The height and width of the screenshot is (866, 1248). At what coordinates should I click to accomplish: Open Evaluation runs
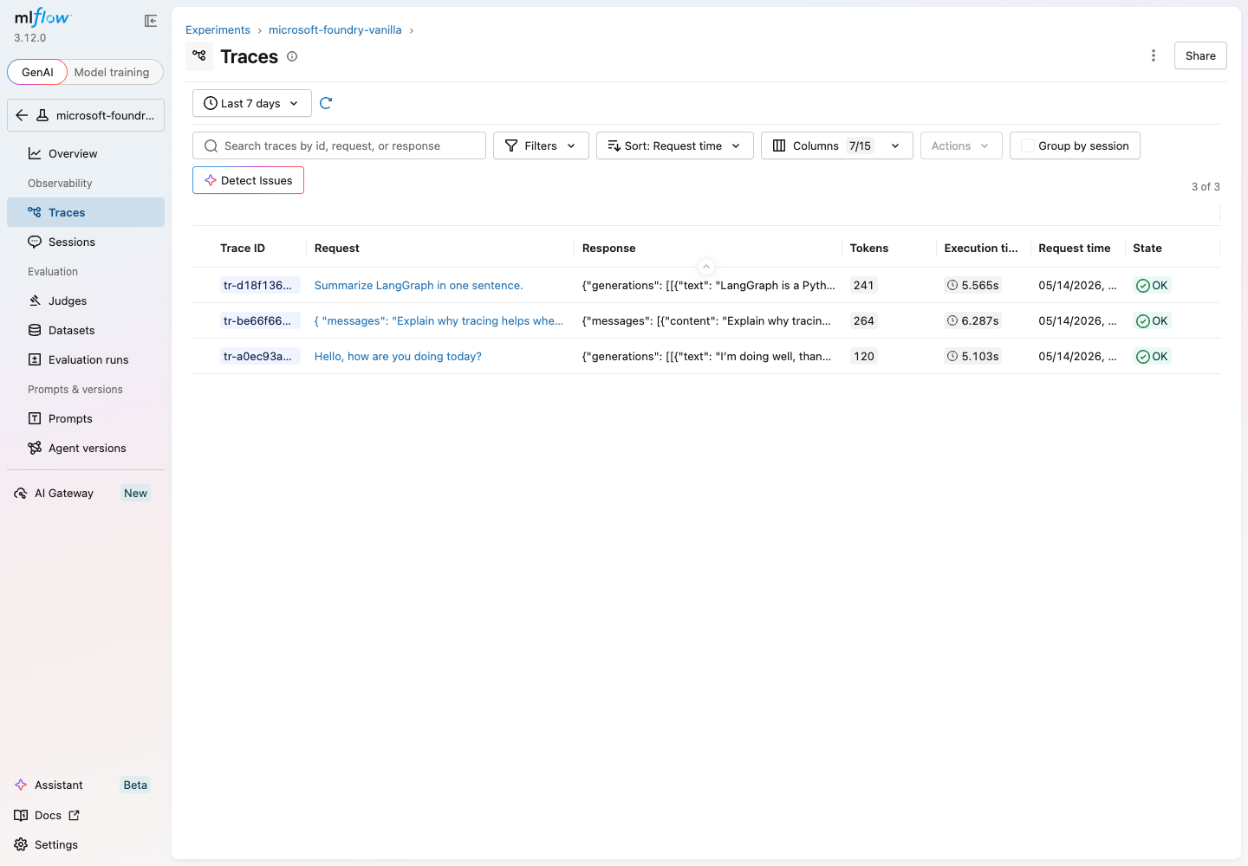[x=86, y=359]
